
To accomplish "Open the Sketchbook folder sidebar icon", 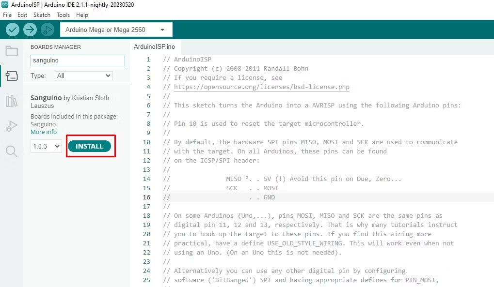I will point(12,51).
